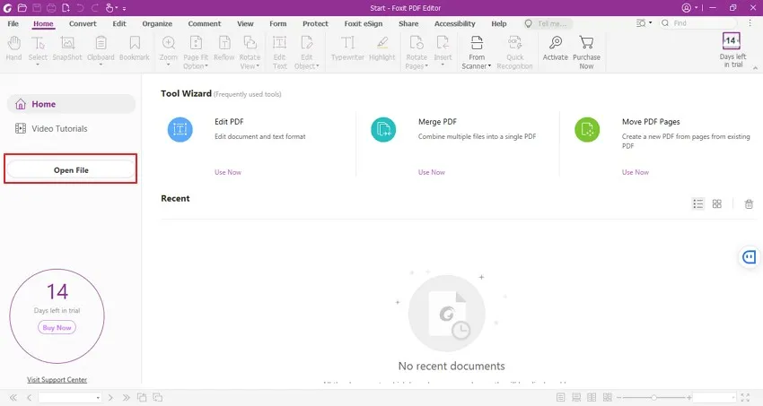This screenshot has width=763, height=406.
Task: Open the chat assistant bubble icon
Action: 750,257
